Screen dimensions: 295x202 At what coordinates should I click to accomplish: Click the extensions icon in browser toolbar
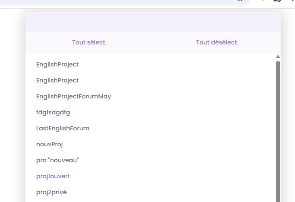[263, 1]
